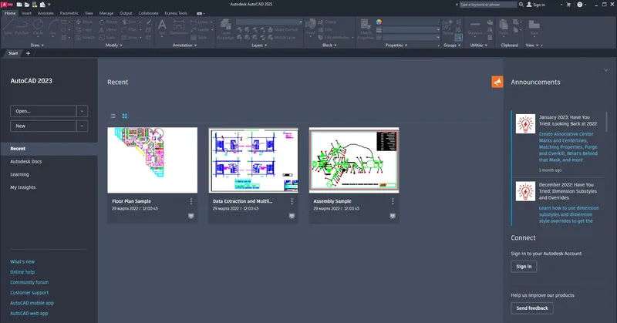Toggle group selection button in Groups panel
This screenshot has height=323, width=617.
pyautogui.click(x=458, y=37)
